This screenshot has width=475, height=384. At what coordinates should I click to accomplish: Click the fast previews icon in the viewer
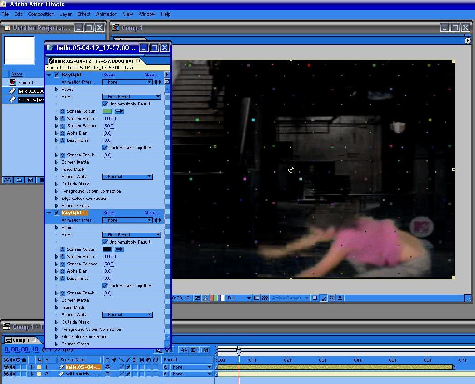pos(324,298)
